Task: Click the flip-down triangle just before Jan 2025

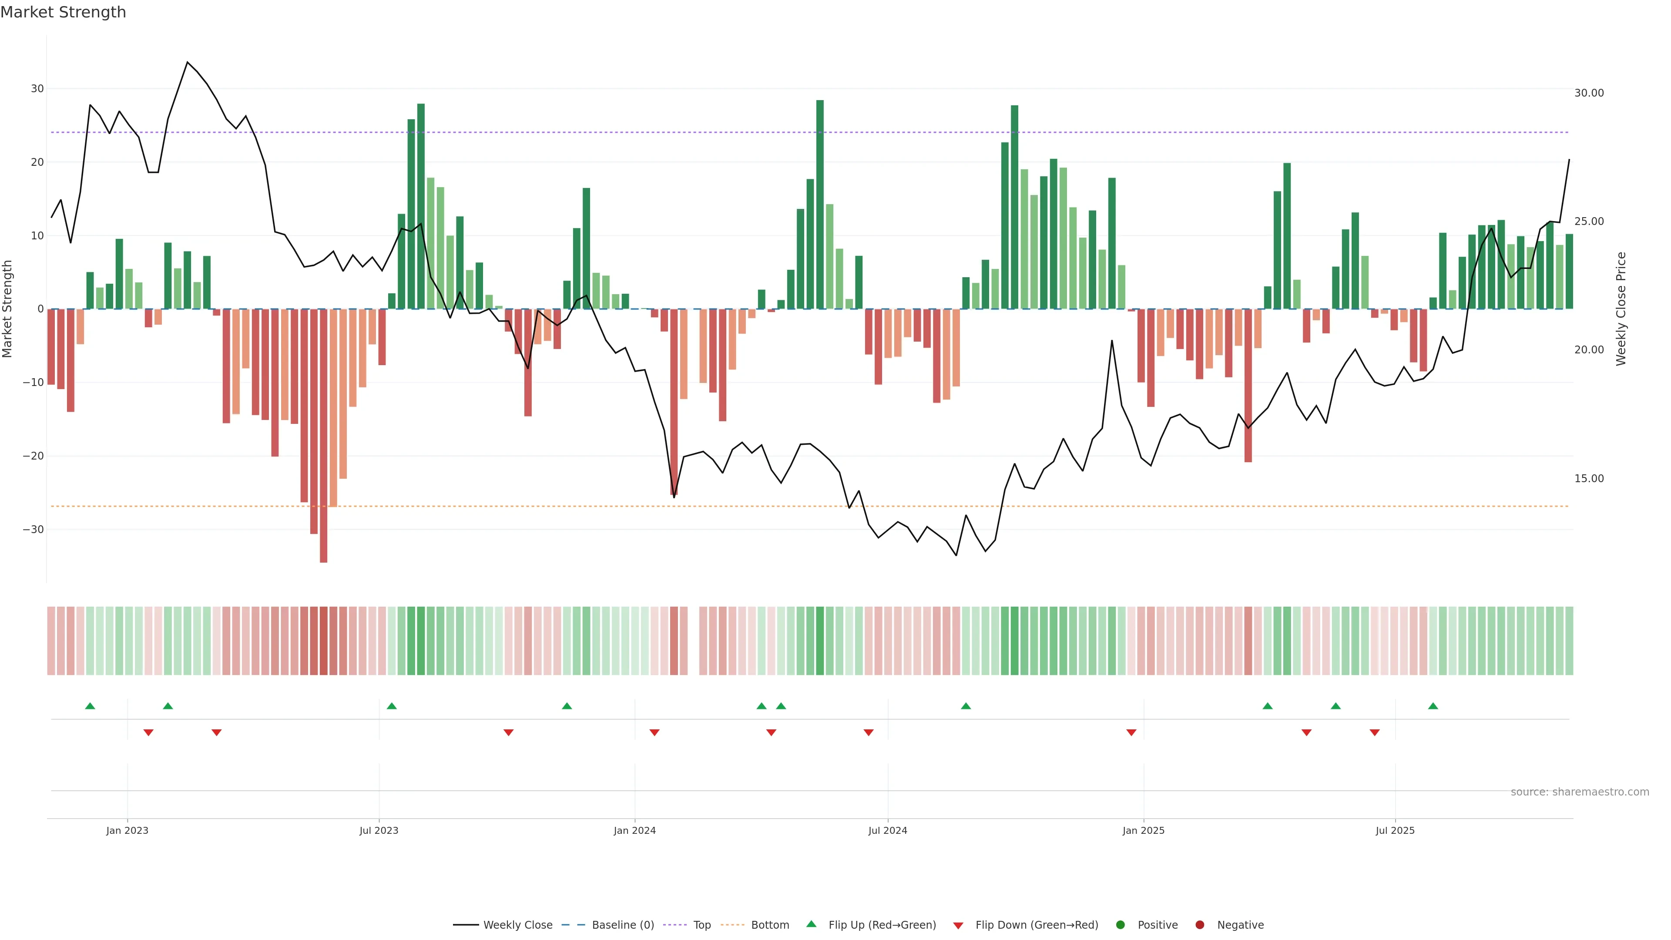Action: coord(1131,732)
